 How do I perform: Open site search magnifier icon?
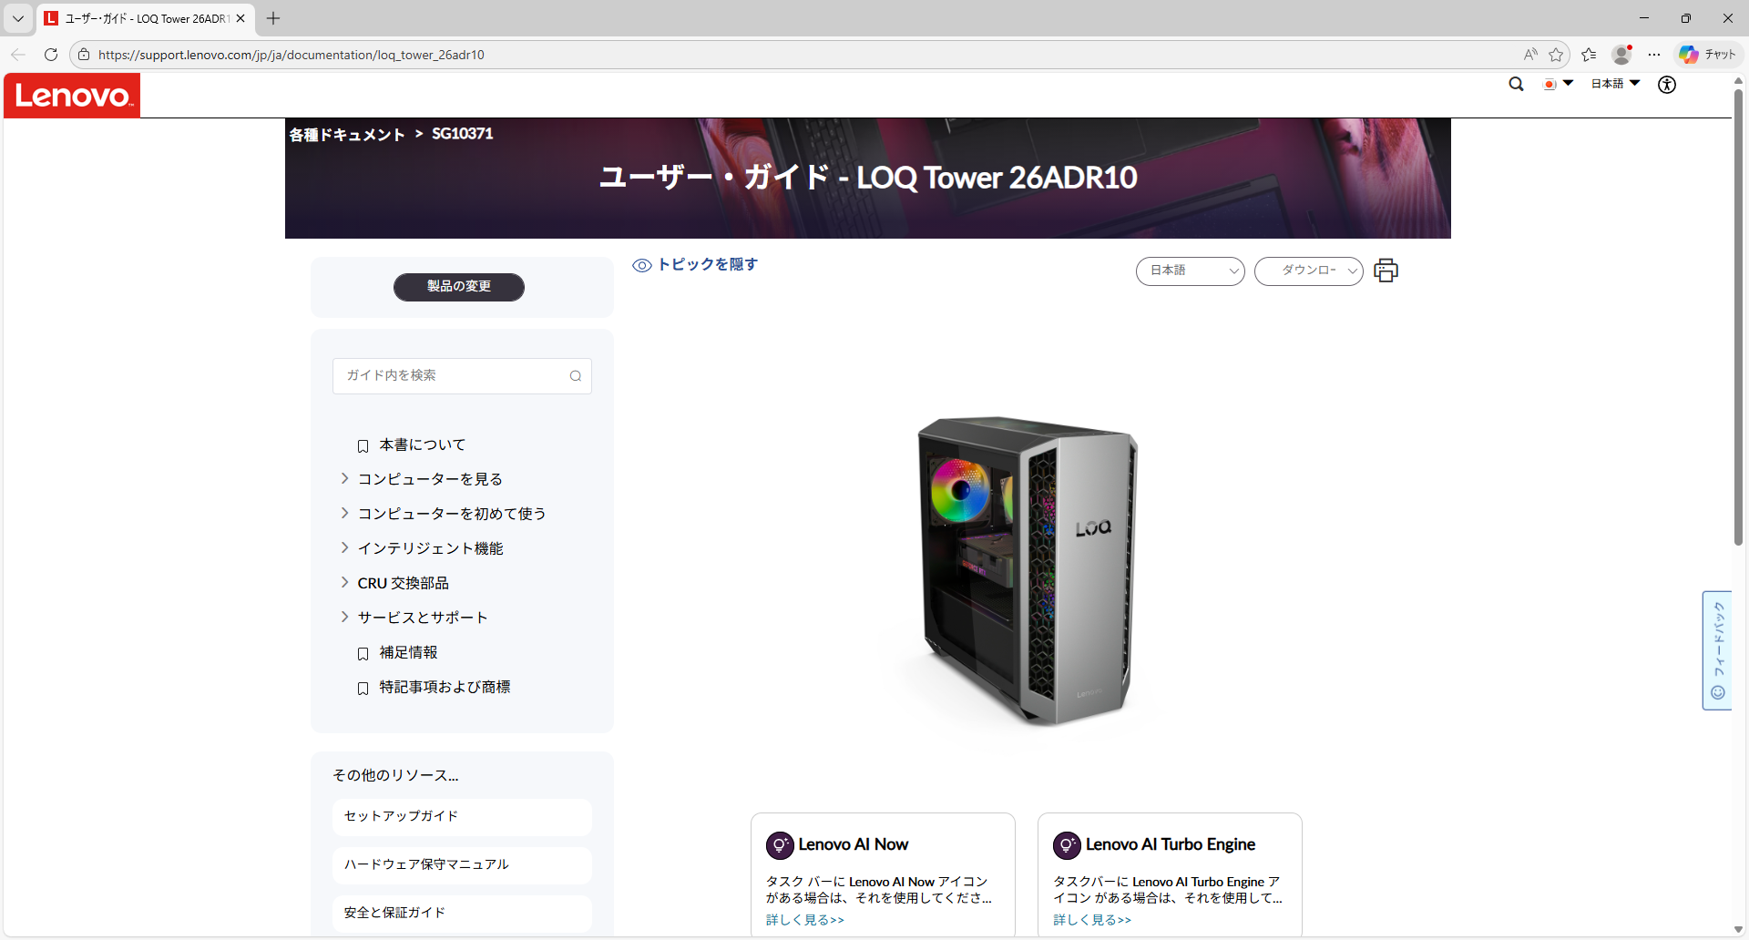[1516, 84]
